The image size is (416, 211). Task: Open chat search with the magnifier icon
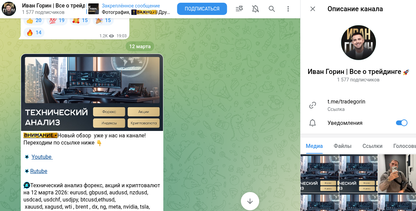click(272, 9)
